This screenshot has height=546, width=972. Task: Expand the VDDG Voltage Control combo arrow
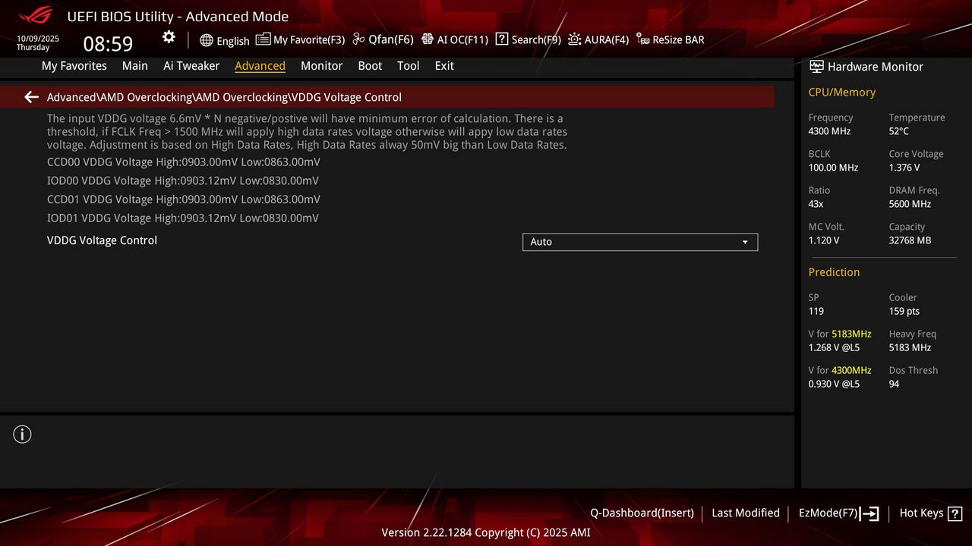[x=746, y=242]
